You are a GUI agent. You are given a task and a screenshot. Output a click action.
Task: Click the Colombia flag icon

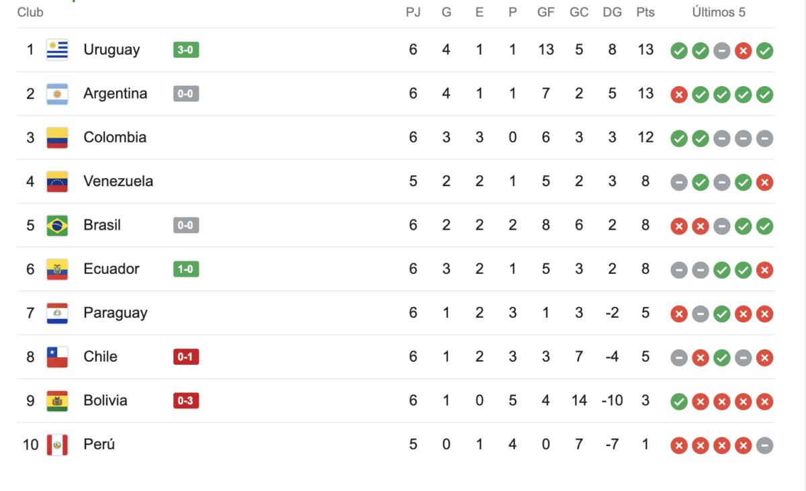coord(57,138)
